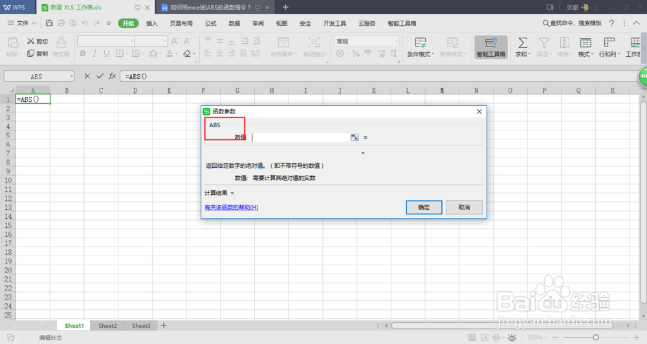Click the Format Painter (格式刷) brush
The image size is (647, 344).
coord(61,47)
